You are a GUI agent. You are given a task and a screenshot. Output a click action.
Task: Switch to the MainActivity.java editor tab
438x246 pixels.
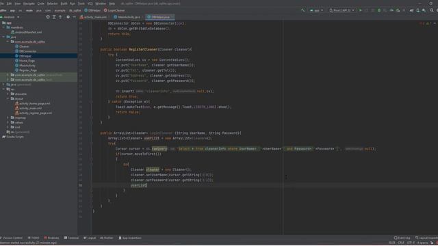pos(127,17)
